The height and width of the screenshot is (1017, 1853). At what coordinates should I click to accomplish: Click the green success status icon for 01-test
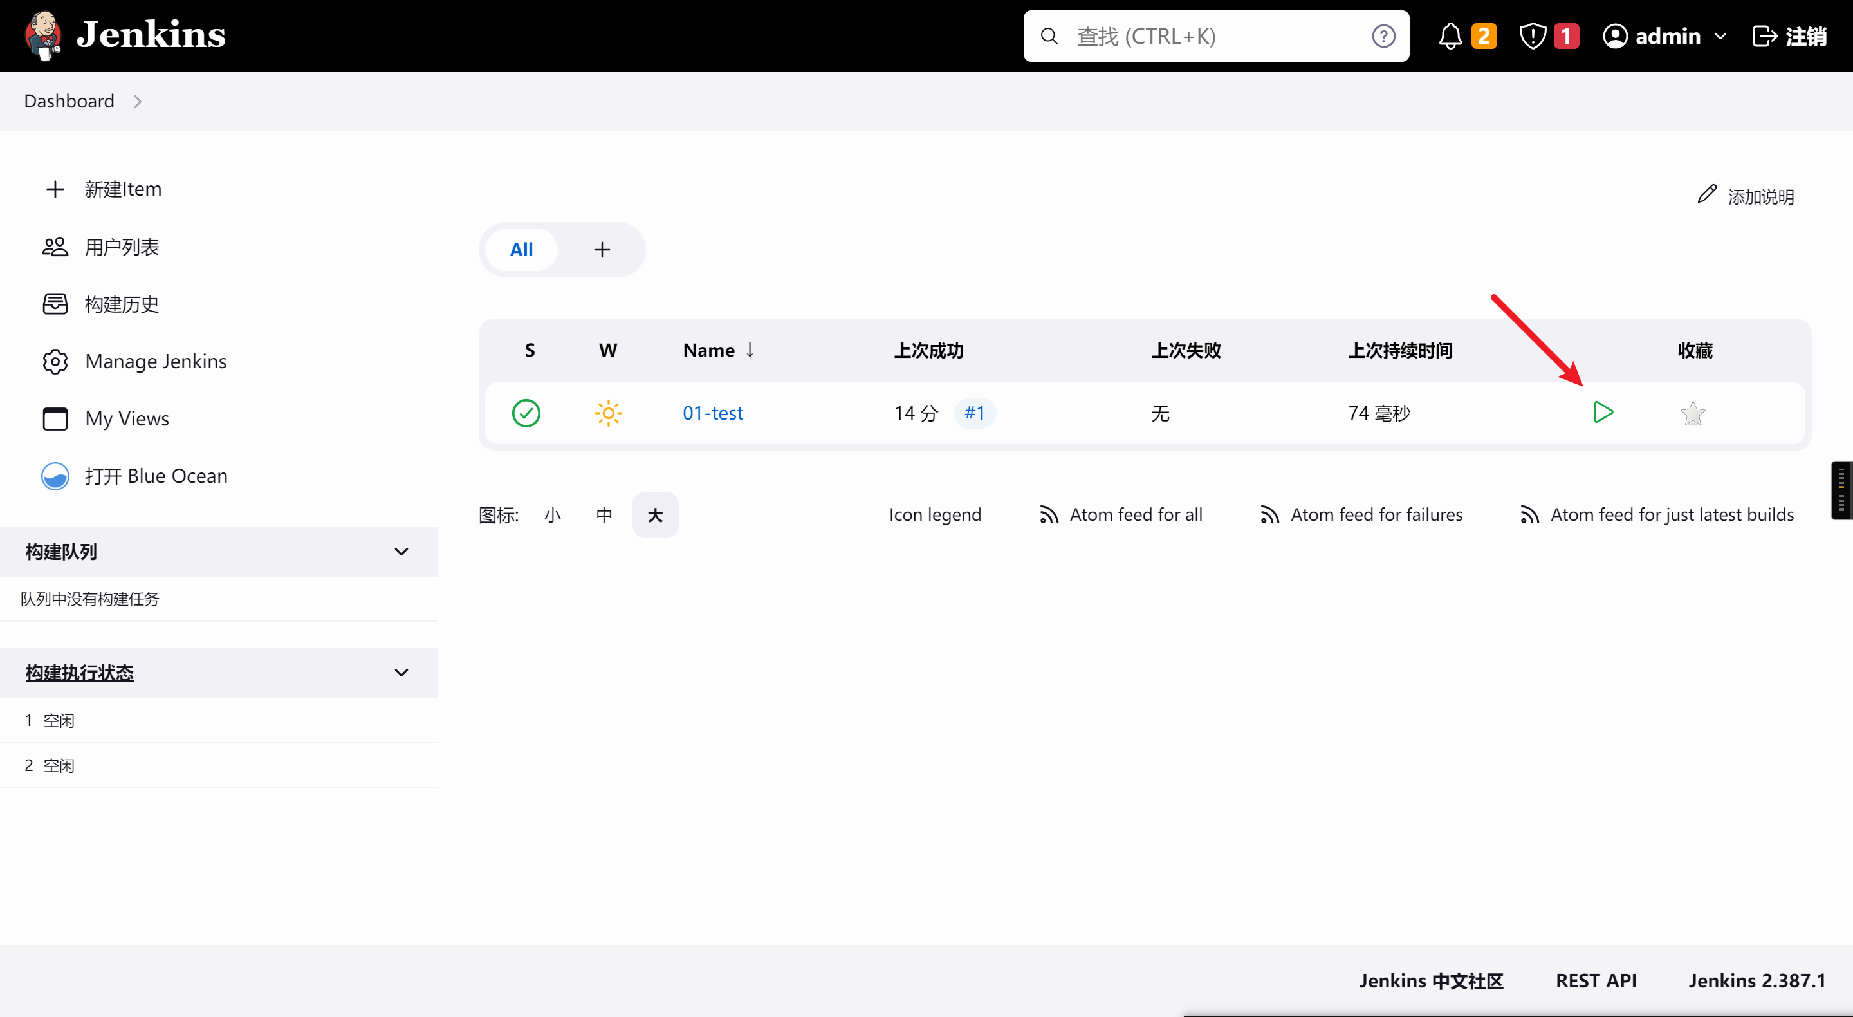pos(526,413)
